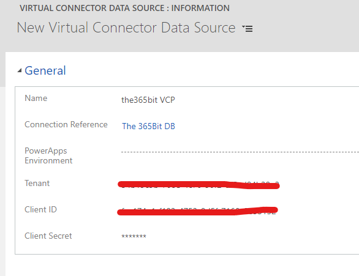
Task: Click the Connection Reference label
Action: (x=66, y=124)
